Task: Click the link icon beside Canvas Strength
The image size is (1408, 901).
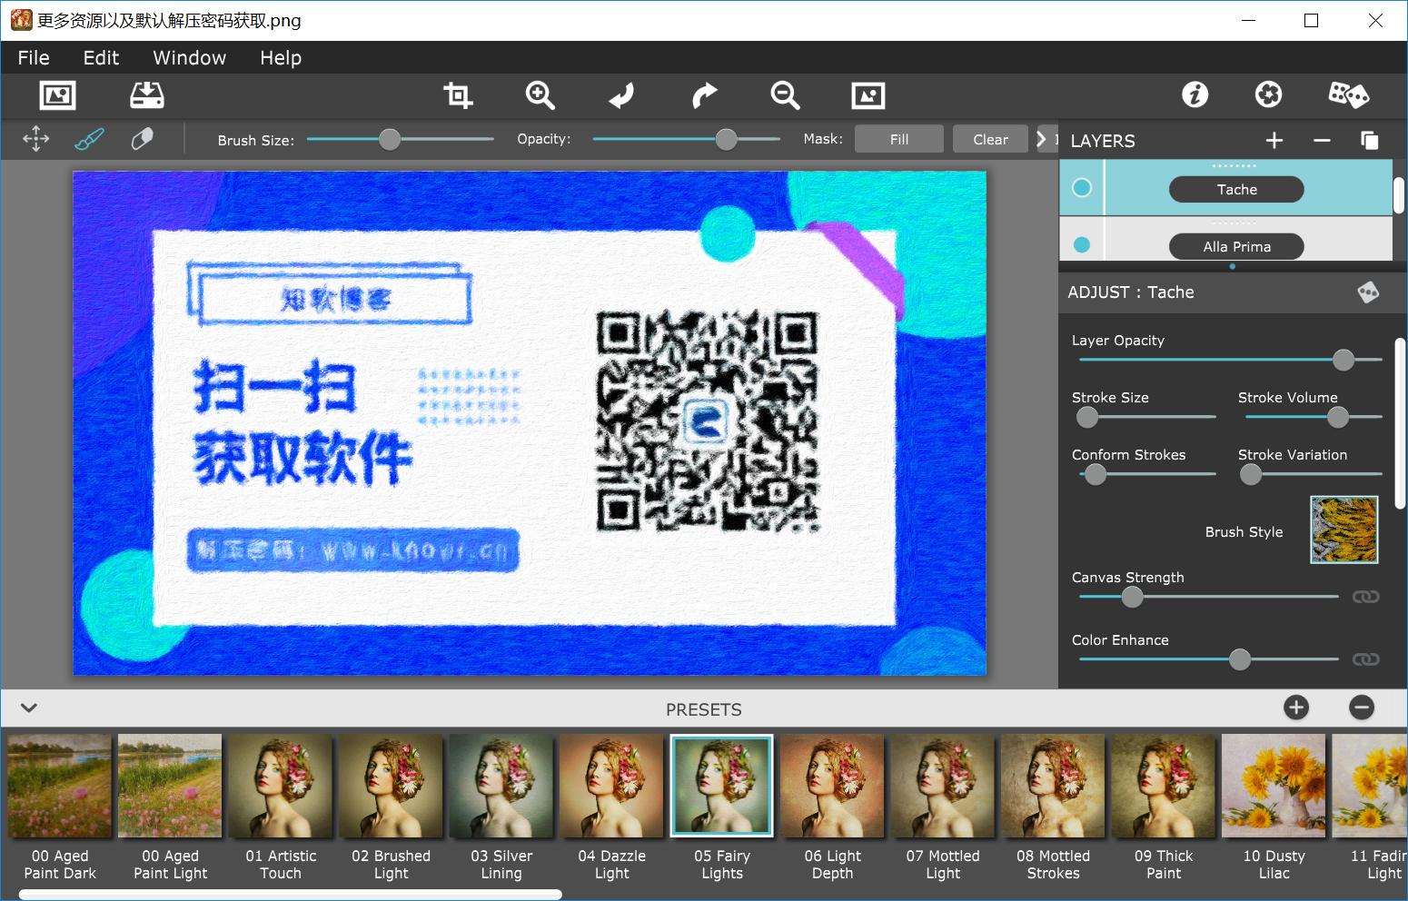Action: pos(1366,597)
